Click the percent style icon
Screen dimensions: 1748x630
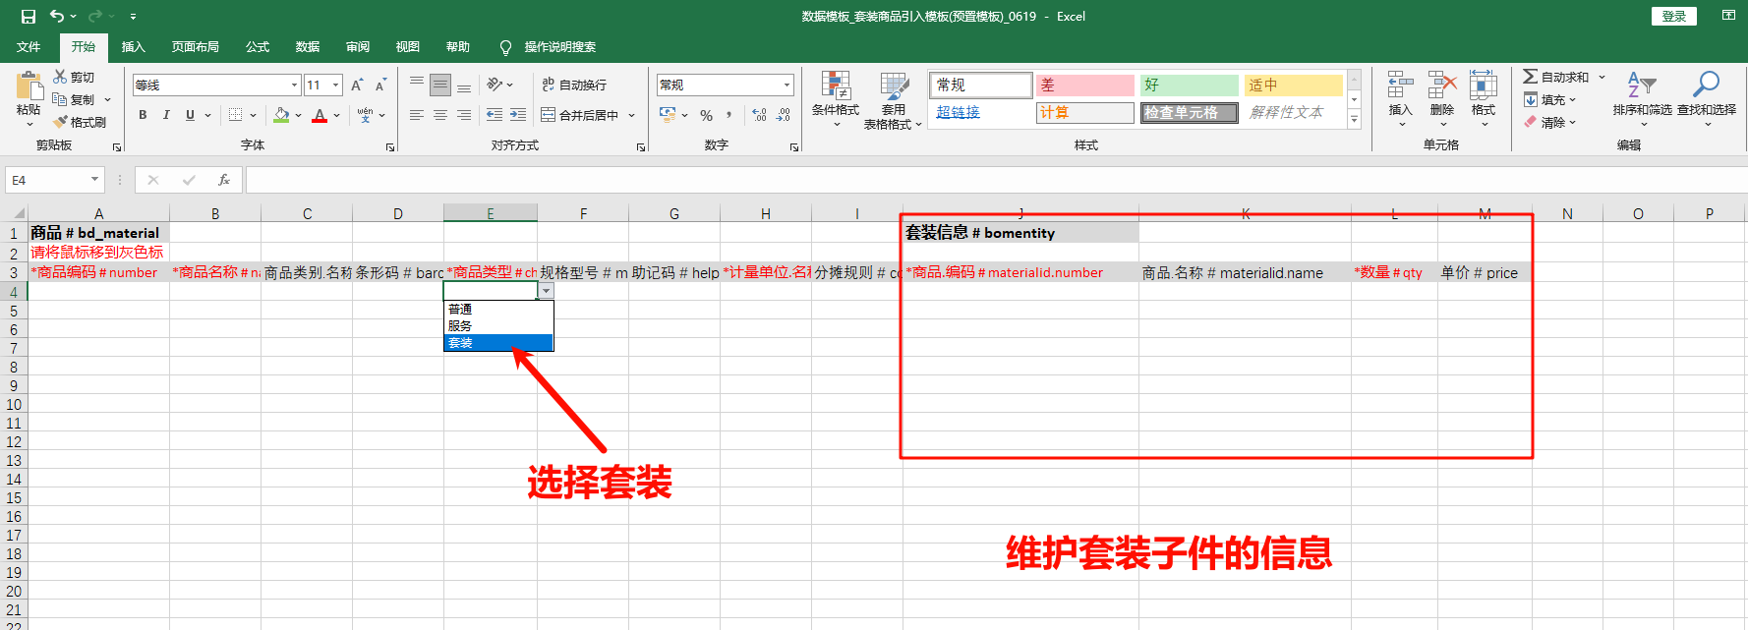(706, 115)
